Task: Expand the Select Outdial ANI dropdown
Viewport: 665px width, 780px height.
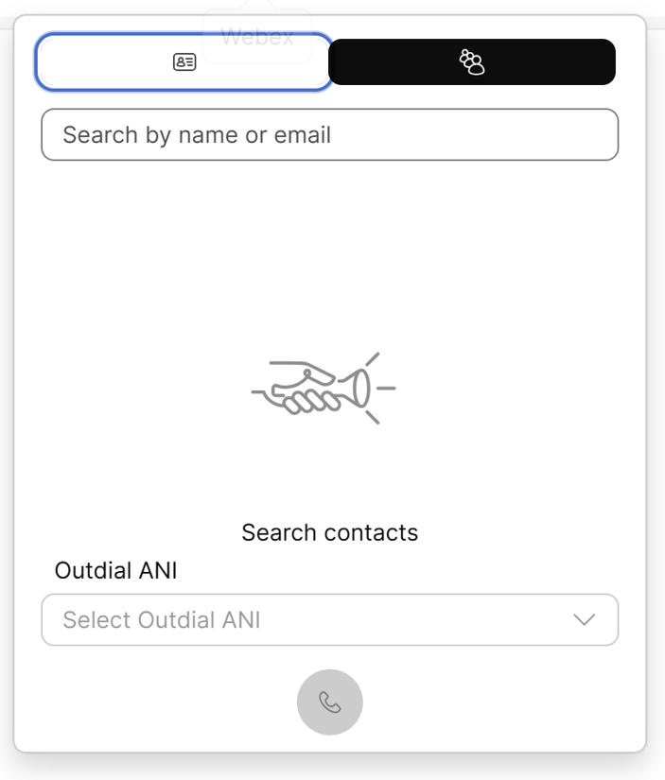Action: pyautogui.click(x=329, y=620)
